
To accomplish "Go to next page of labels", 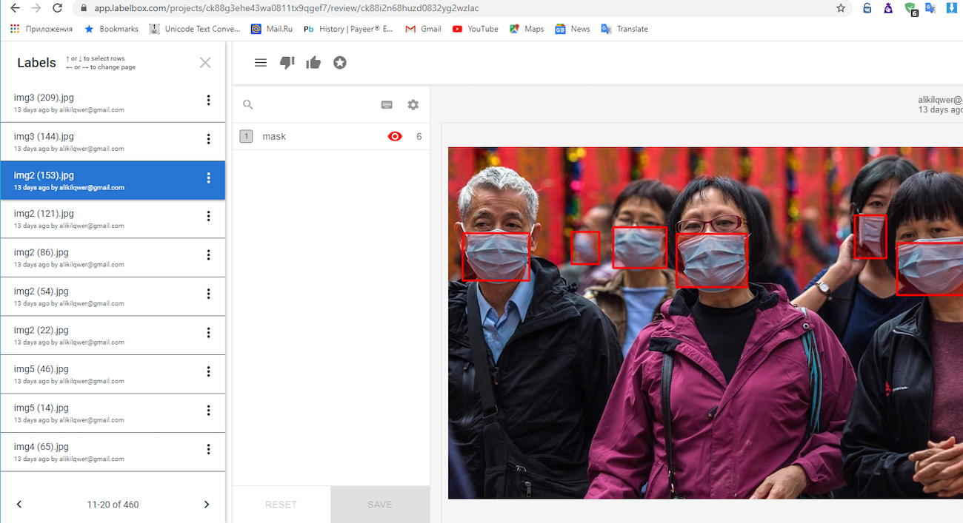I will [207, 505].
